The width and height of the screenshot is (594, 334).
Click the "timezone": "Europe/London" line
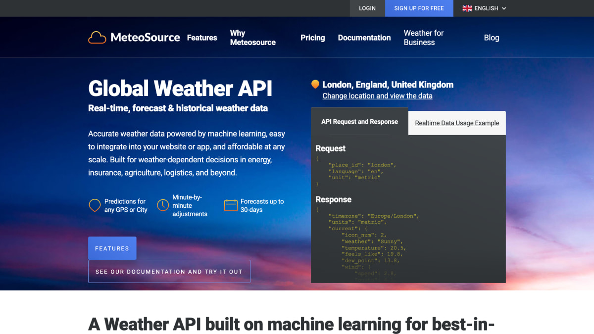[375, 216]
